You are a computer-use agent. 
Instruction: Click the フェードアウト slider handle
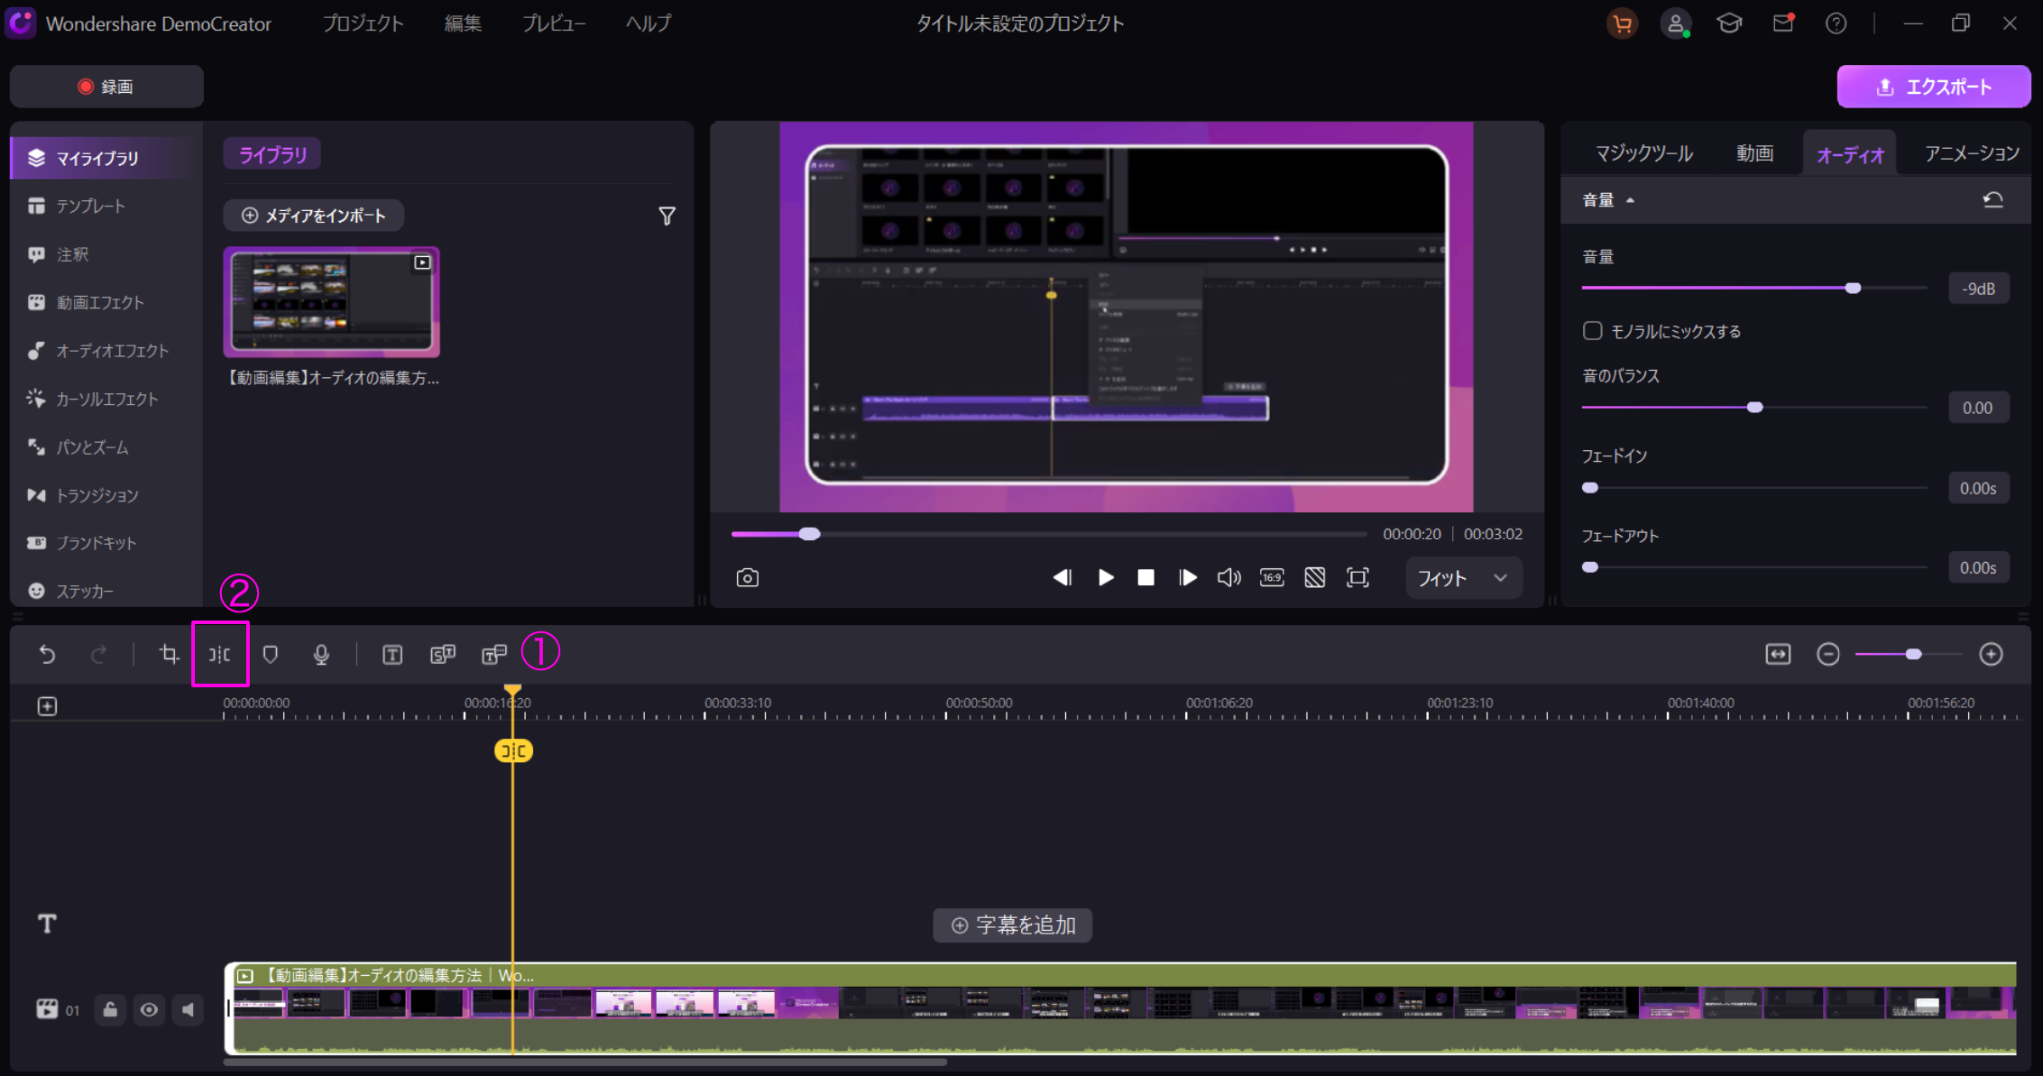pos(1590,567)
